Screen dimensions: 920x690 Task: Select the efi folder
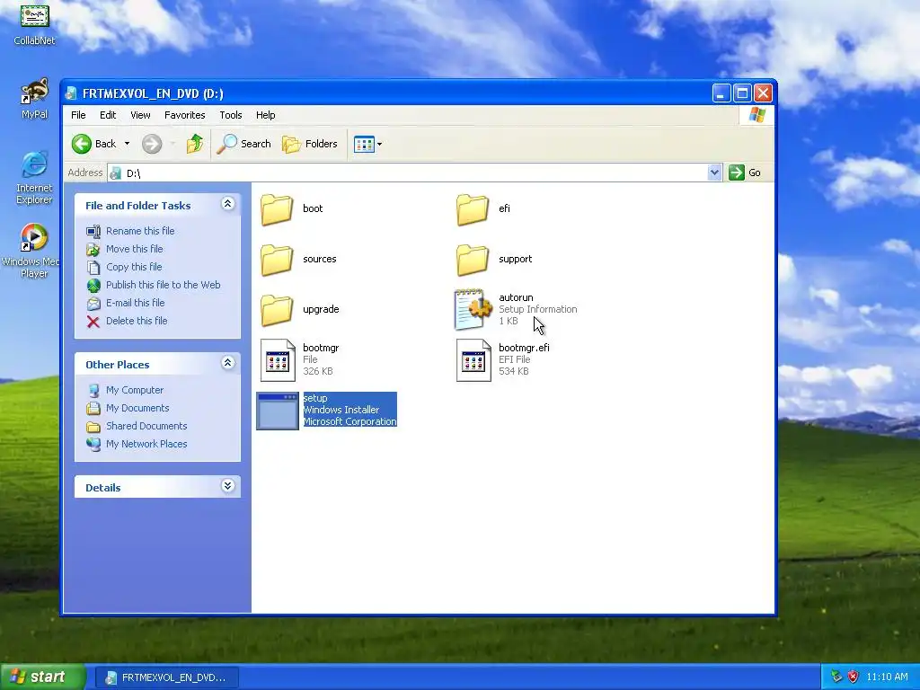[482, 208]
